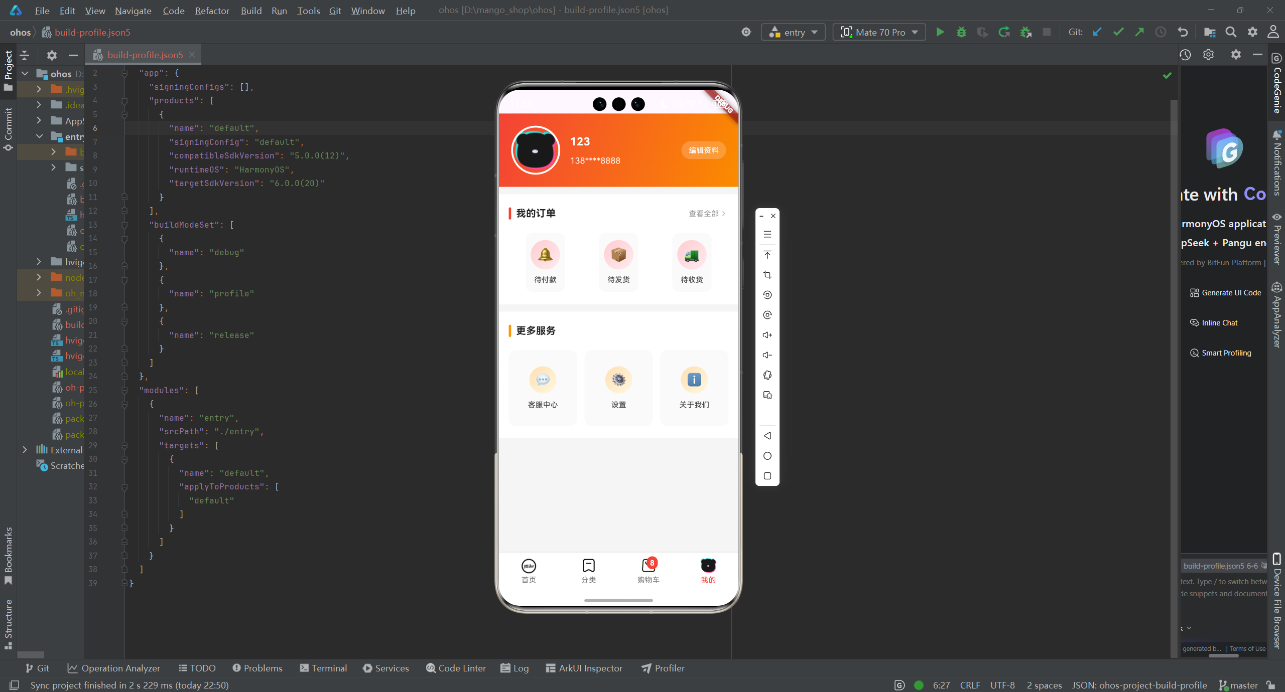This screenshot has height=692, width=1285.
Task: Toggle the Terminal tool window
Action: click(323, 668)
